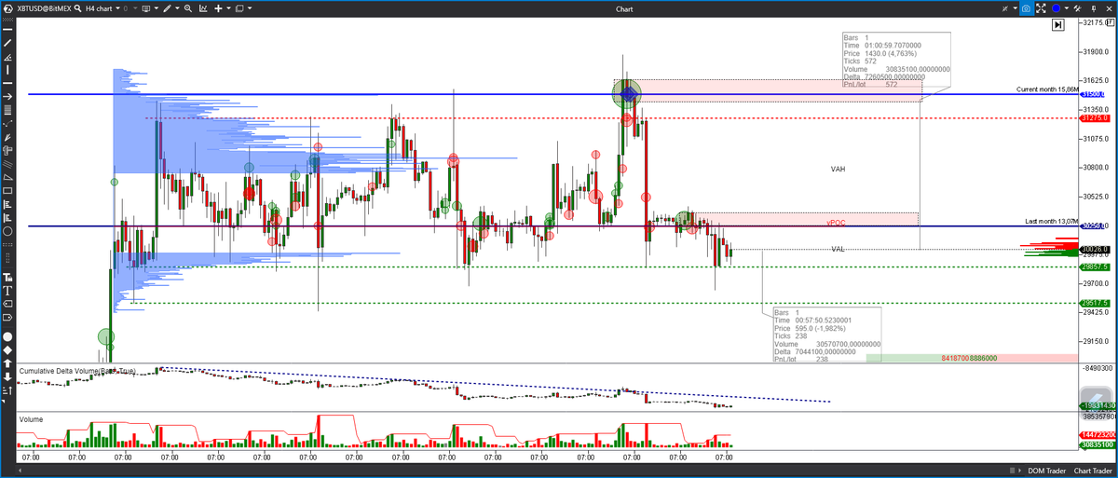
Task: Click the Cumulative Delta Volume panel title
Action: pyautogui.click(x=77, y=371)
